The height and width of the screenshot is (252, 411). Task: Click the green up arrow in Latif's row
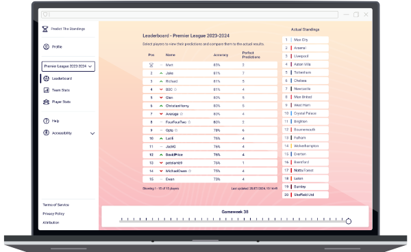(x=161, y=138)
